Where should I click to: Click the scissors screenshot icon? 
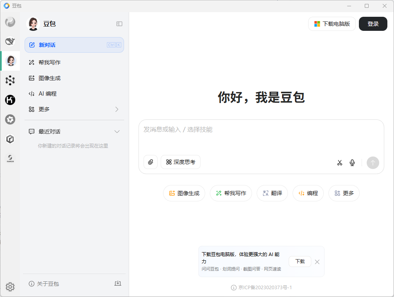pos(339,163)
